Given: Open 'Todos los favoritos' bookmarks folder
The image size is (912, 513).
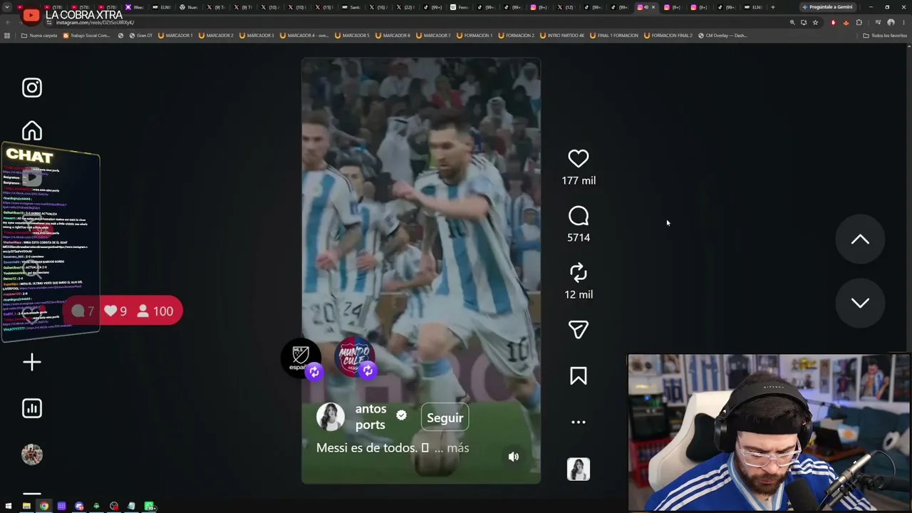Looking at the screenshot, I should tap(885, 36).
